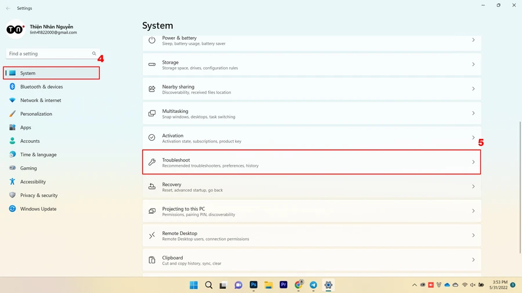The image size is (522, 293).
Task: Open File Explorer from taskbar
Action: (269, 285)
